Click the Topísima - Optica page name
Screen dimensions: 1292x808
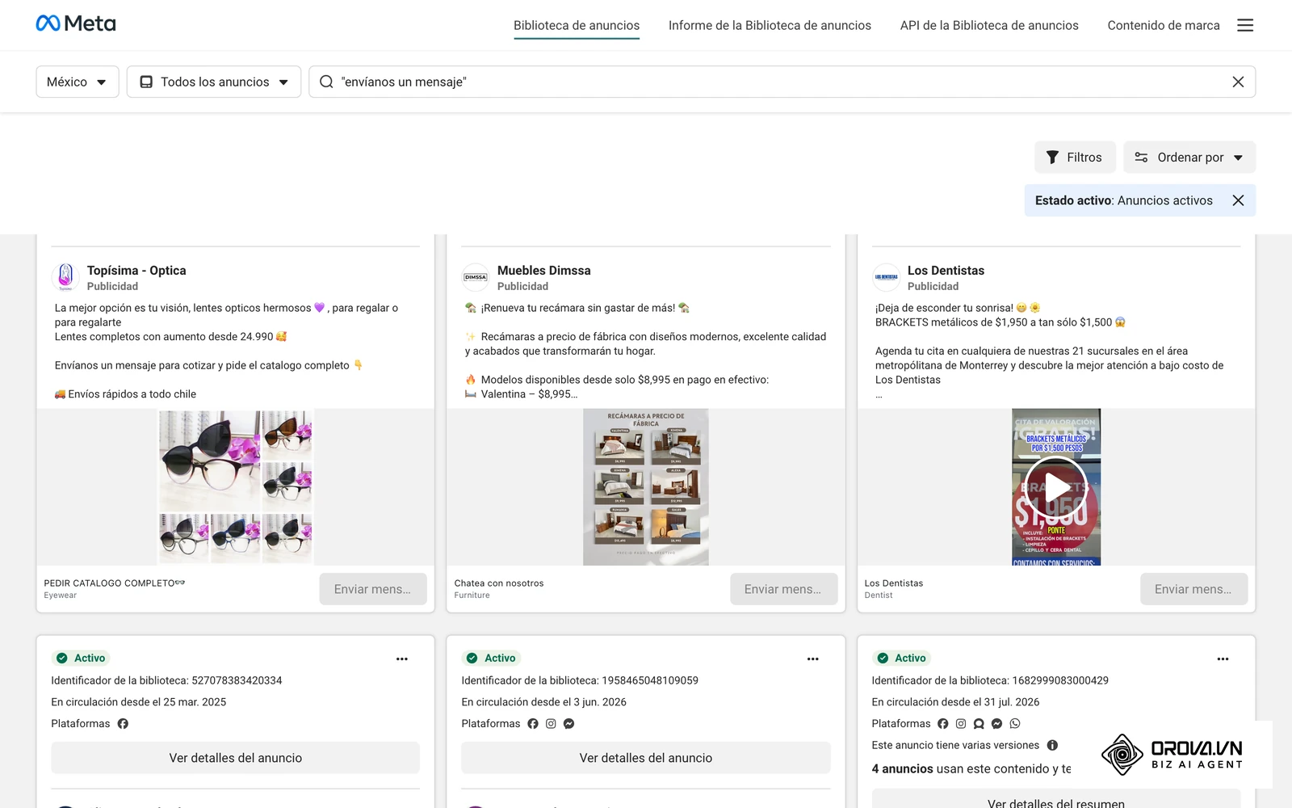click(x=136, y=271)
